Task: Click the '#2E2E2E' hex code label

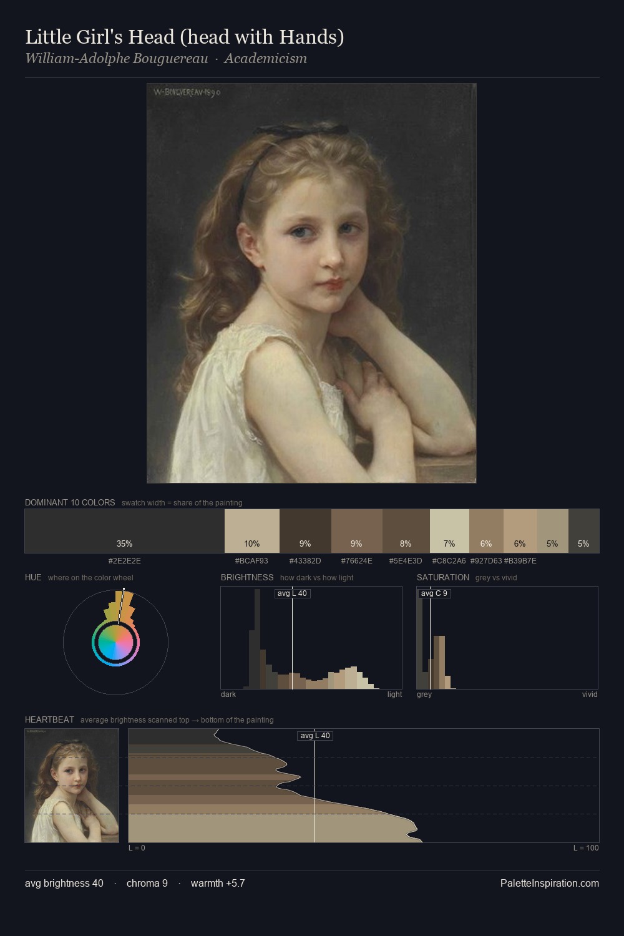Action: tap(125, 561)
